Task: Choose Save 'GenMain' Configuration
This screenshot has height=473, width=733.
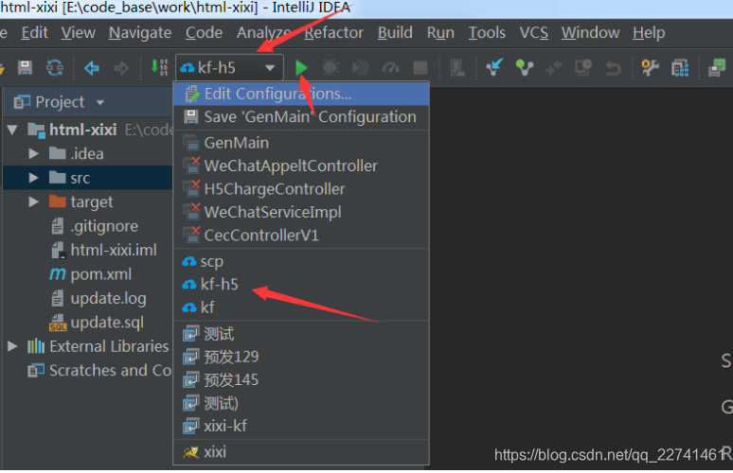Action: pyautogui.click(x=301, y=116)
